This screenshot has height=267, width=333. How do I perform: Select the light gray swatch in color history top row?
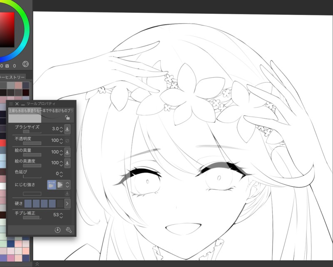coord(11,85)
